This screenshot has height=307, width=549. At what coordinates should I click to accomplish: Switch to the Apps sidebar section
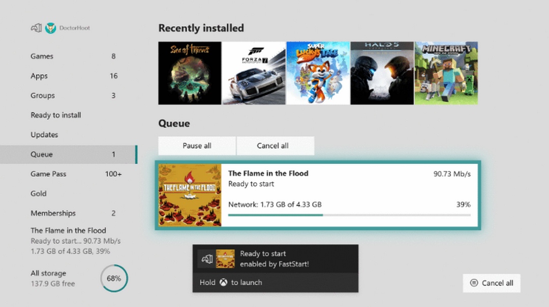[39, 76]
